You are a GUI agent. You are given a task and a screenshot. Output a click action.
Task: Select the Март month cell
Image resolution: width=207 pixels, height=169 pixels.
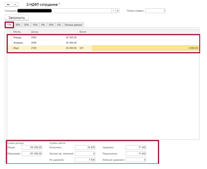pyautogui.click(x=21, y=48)
